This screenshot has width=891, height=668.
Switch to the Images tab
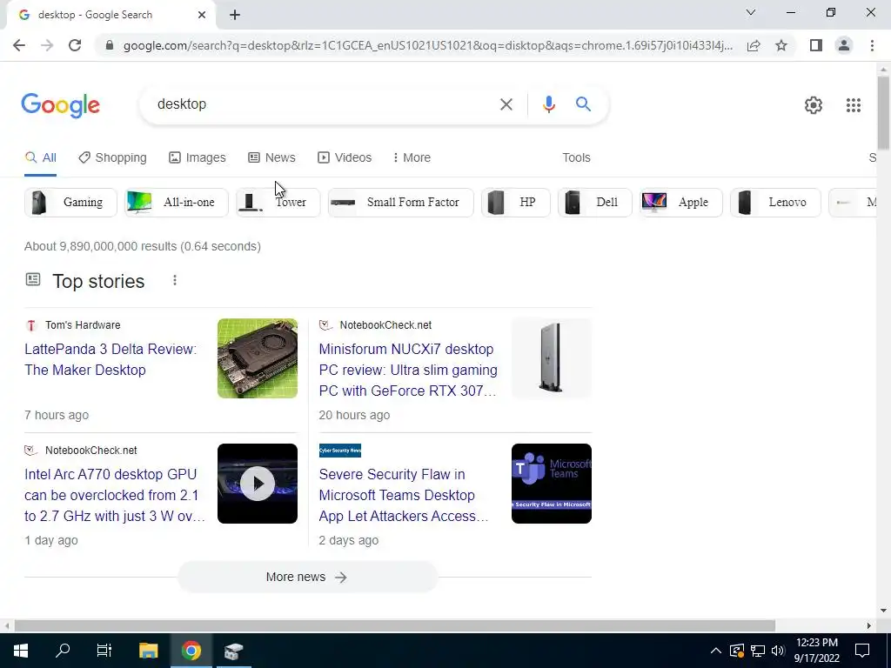pos(198,157)
